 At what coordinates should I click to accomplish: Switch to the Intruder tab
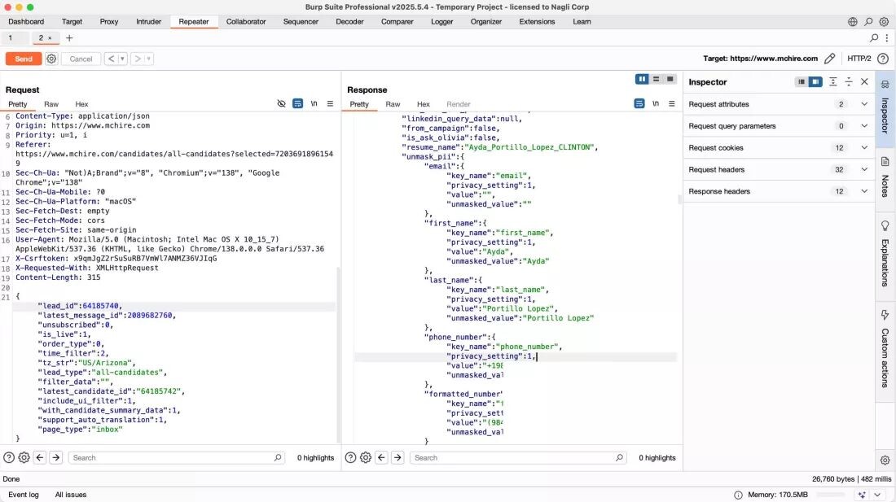(148, 22)
